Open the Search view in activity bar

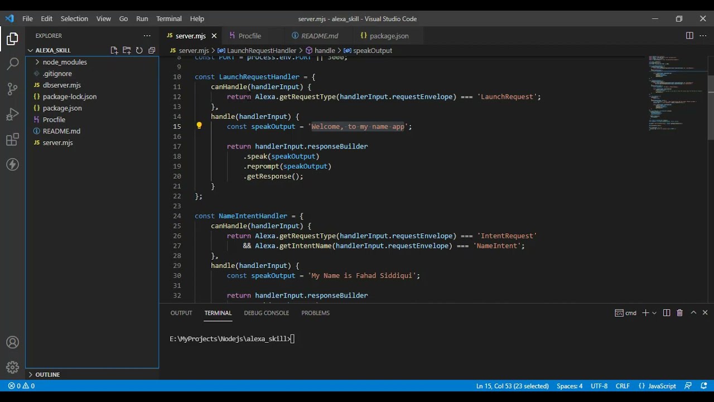point(12,64)
